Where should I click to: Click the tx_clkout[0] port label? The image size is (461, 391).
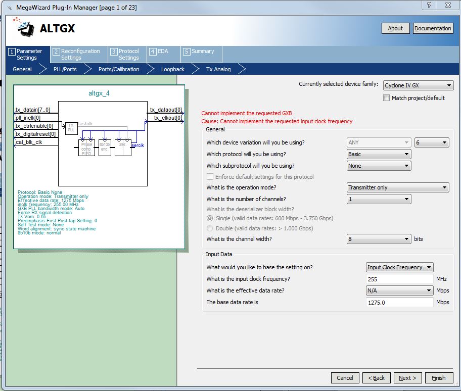[x=168, y=118]
